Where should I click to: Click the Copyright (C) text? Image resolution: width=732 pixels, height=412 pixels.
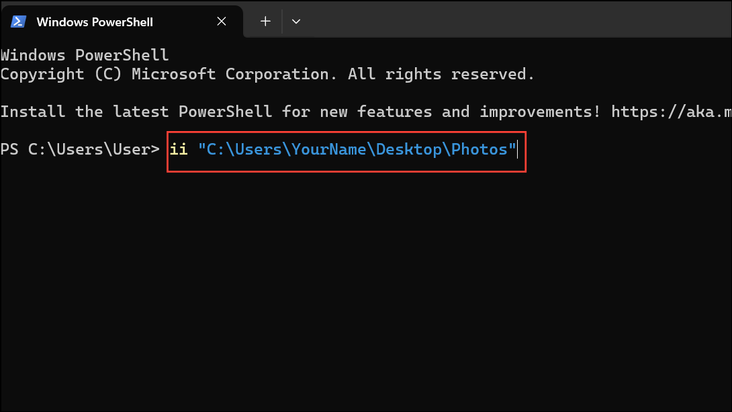tap(60, 74)
